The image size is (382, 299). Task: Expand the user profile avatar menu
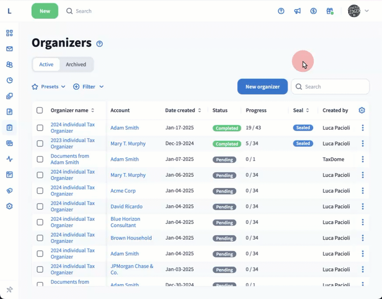[x=358, y=11]
